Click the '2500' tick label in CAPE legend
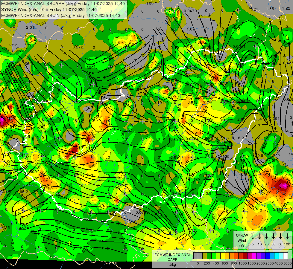 (270, 263)
